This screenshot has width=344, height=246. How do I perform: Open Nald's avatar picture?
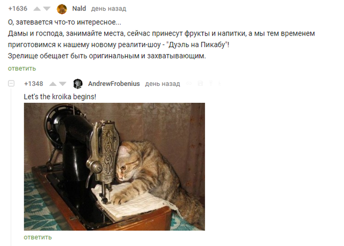(62, 9)
